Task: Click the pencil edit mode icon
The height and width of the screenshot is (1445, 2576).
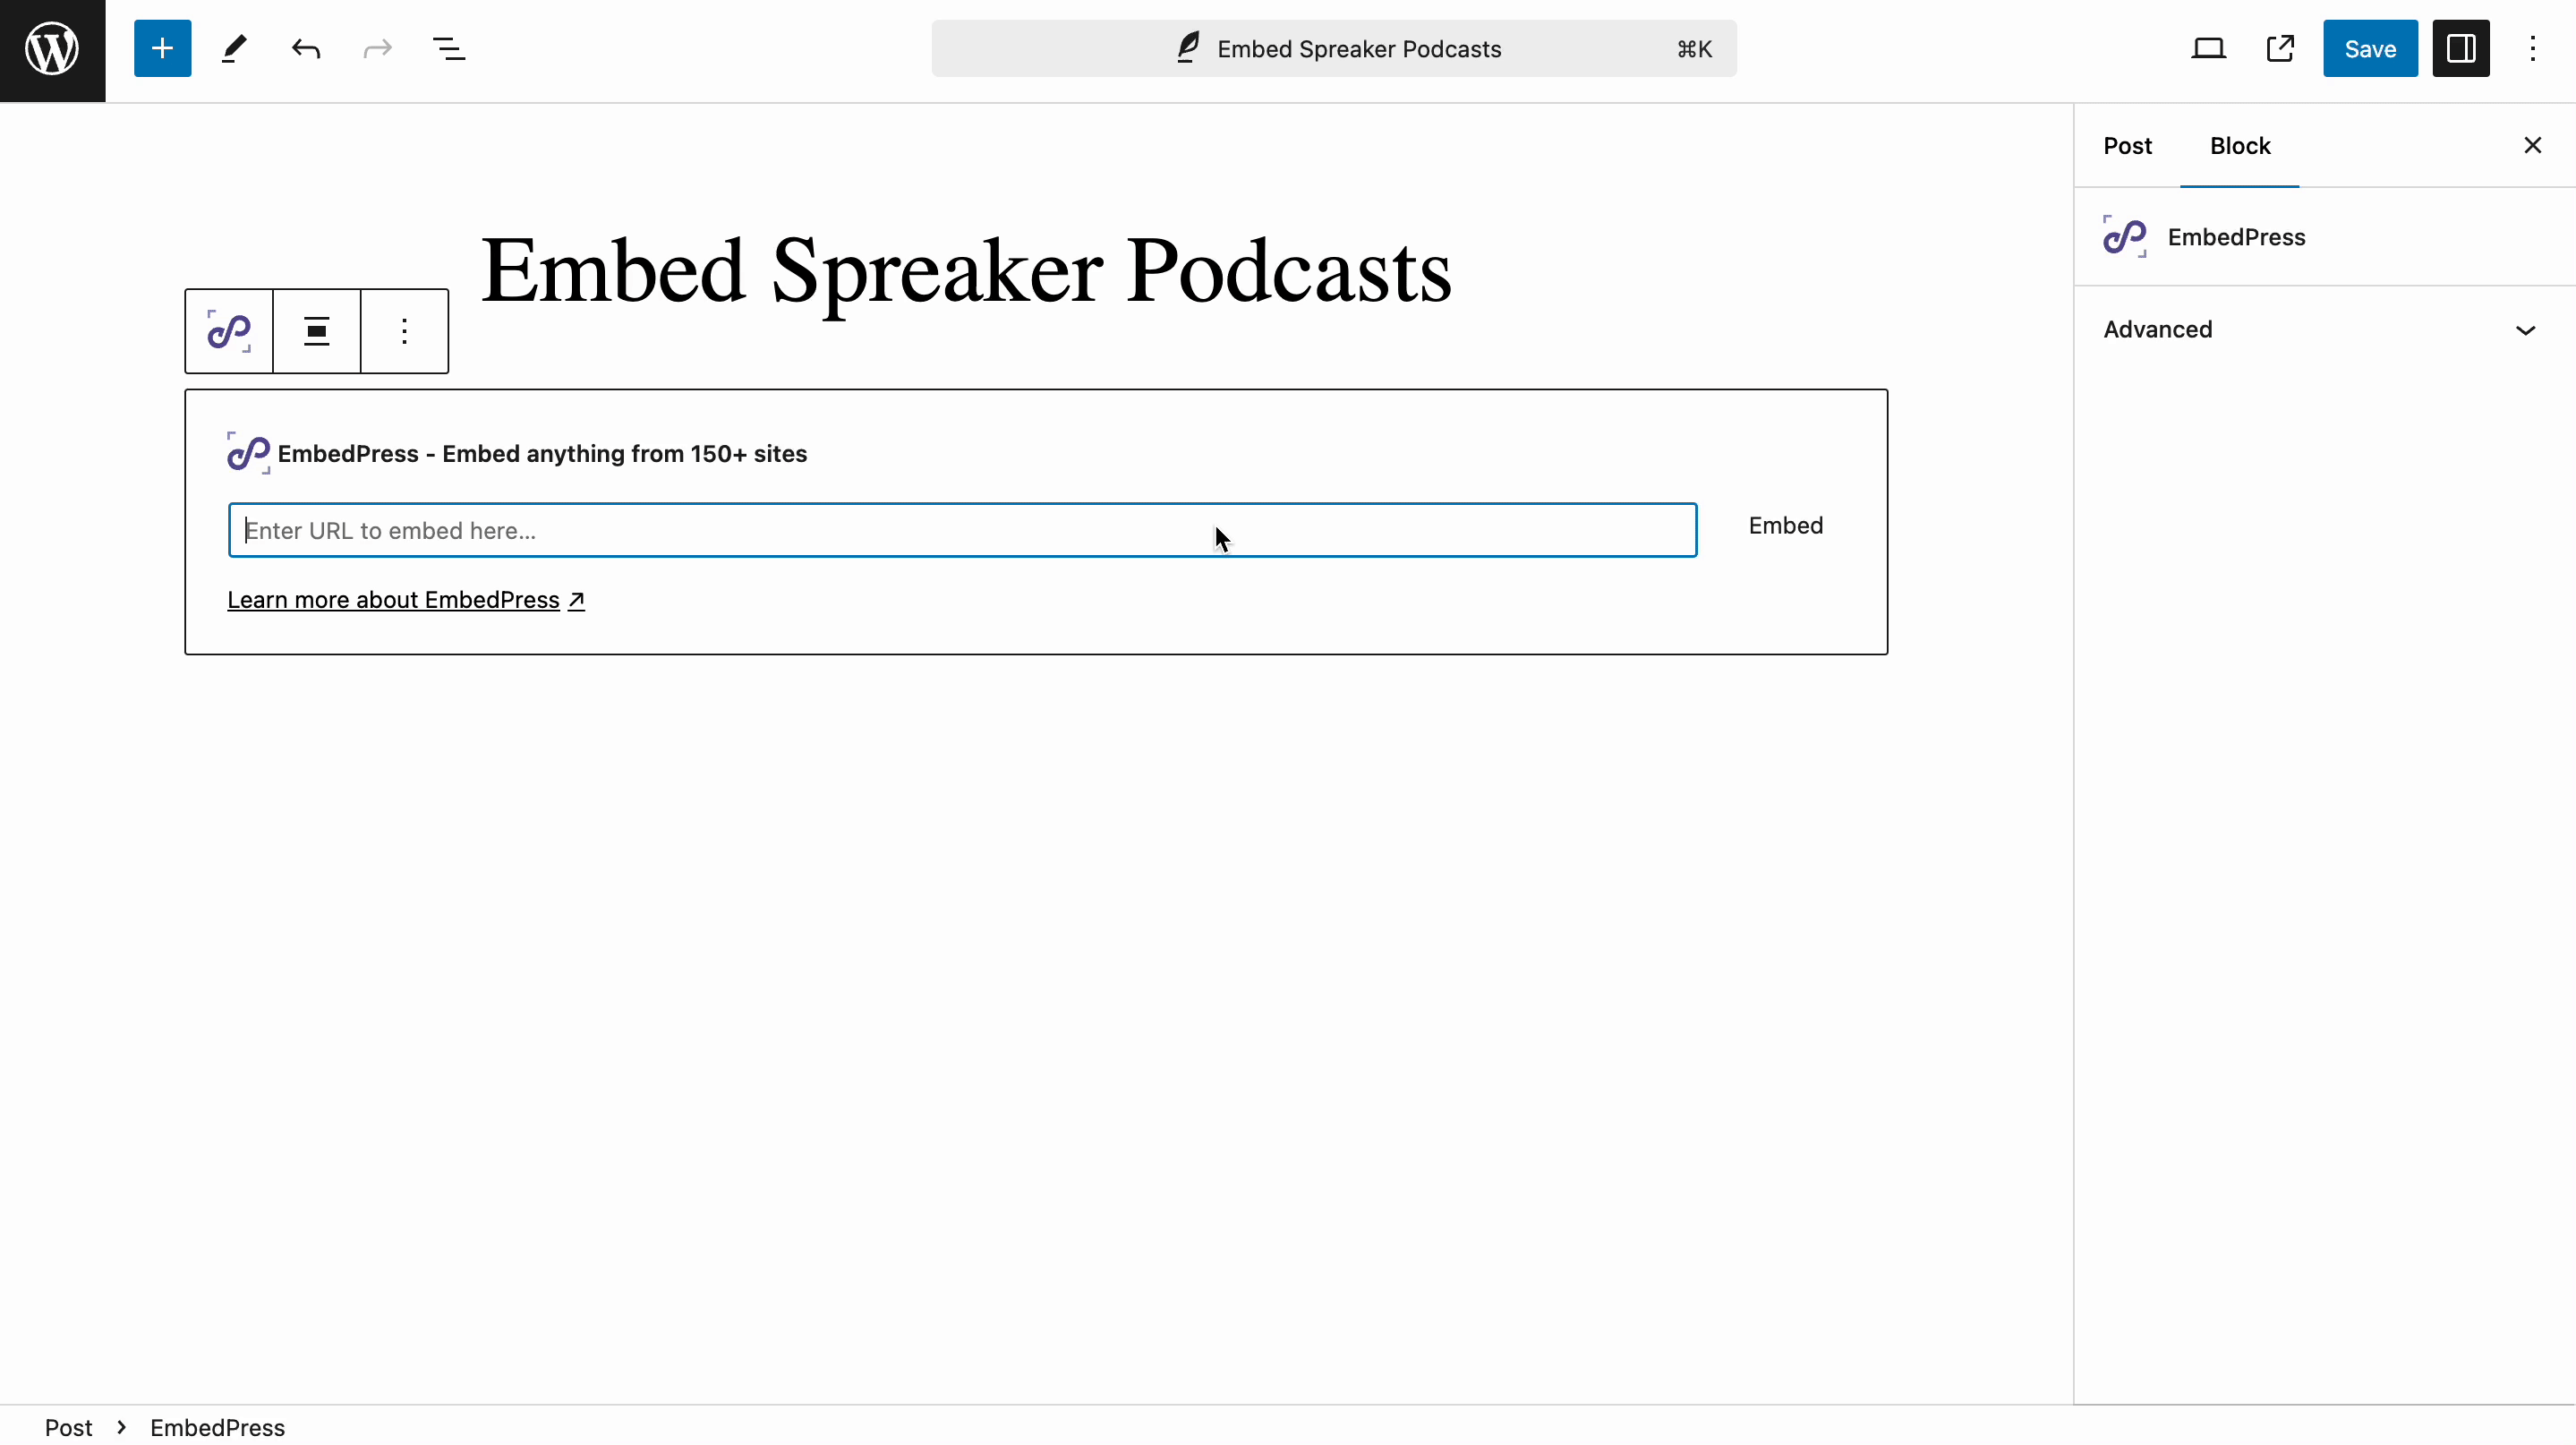Action: [x=232, y=47]
